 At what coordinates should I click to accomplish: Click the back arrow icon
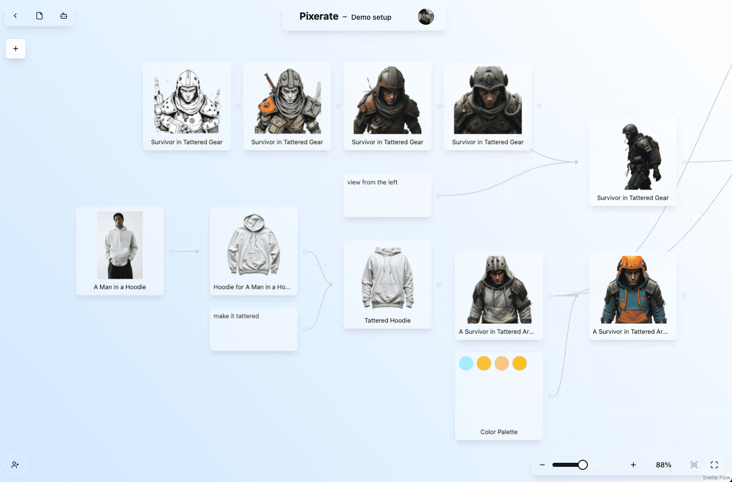[15, 16]
